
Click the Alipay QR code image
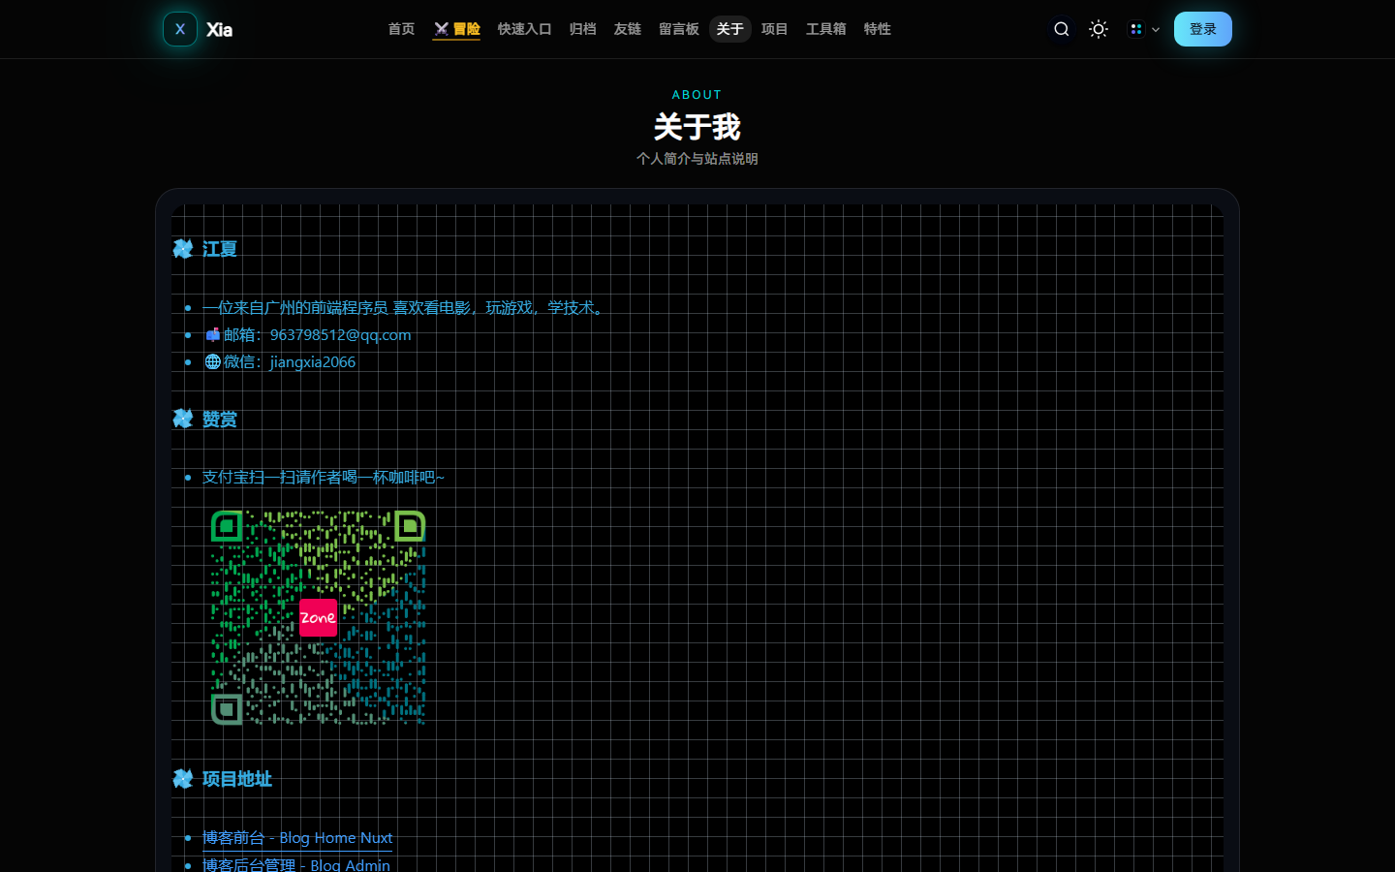(319, 618)
